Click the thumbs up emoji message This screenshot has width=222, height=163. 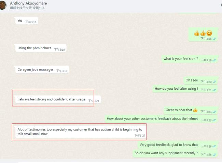[203, 35]
